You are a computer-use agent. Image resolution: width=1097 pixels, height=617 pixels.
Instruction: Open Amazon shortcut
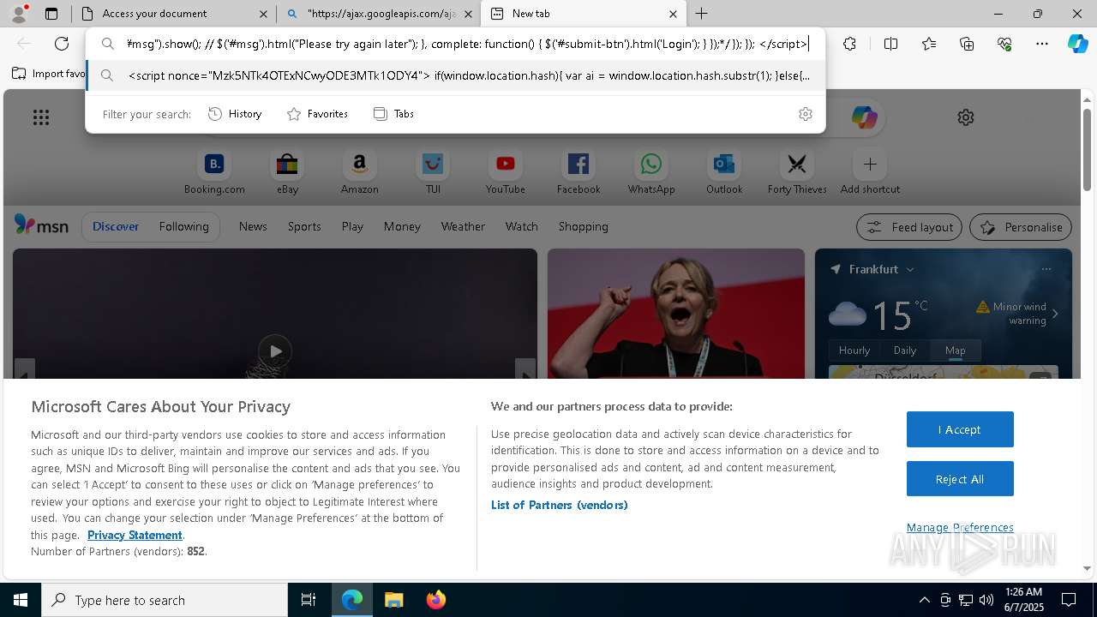coord(360,172)
